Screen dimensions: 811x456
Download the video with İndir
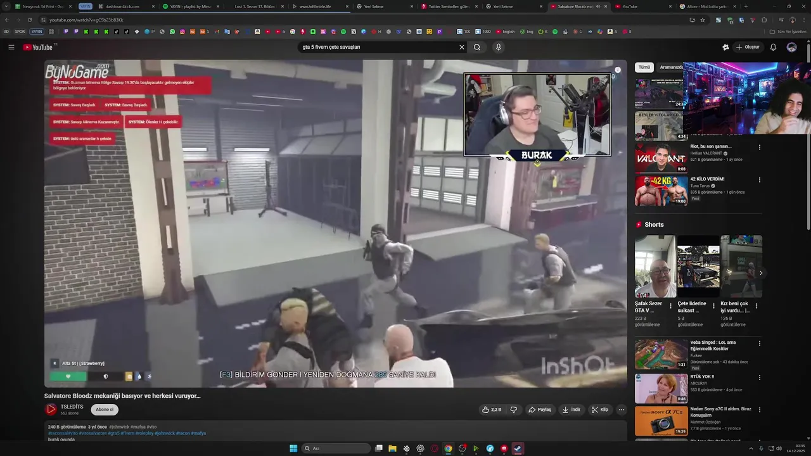click(572, 410)
